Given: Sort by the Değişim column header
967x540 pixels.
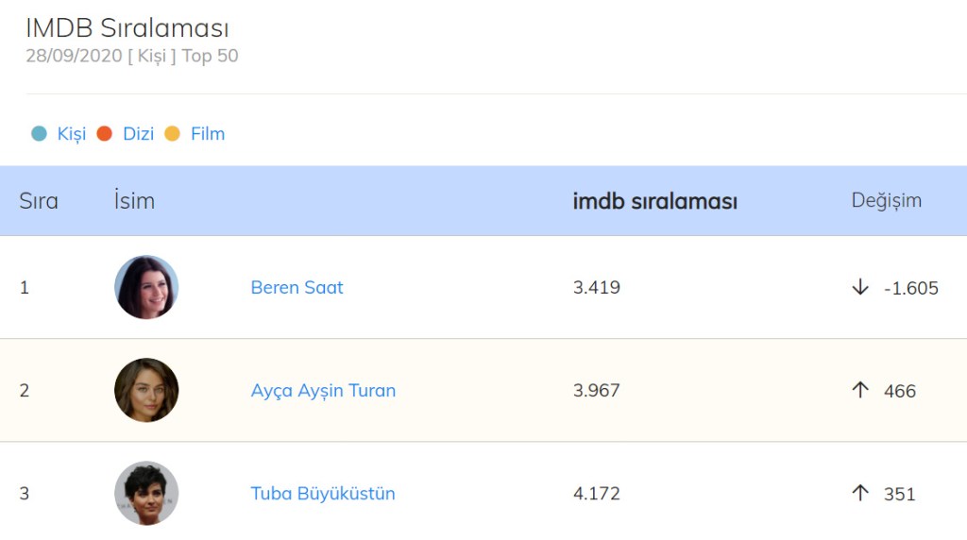Looking at the screenshot, I should click(886, 200).
